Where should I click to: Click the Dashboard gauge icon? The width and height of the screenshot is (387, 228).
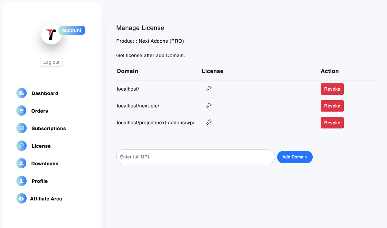[x=21, y=93]
